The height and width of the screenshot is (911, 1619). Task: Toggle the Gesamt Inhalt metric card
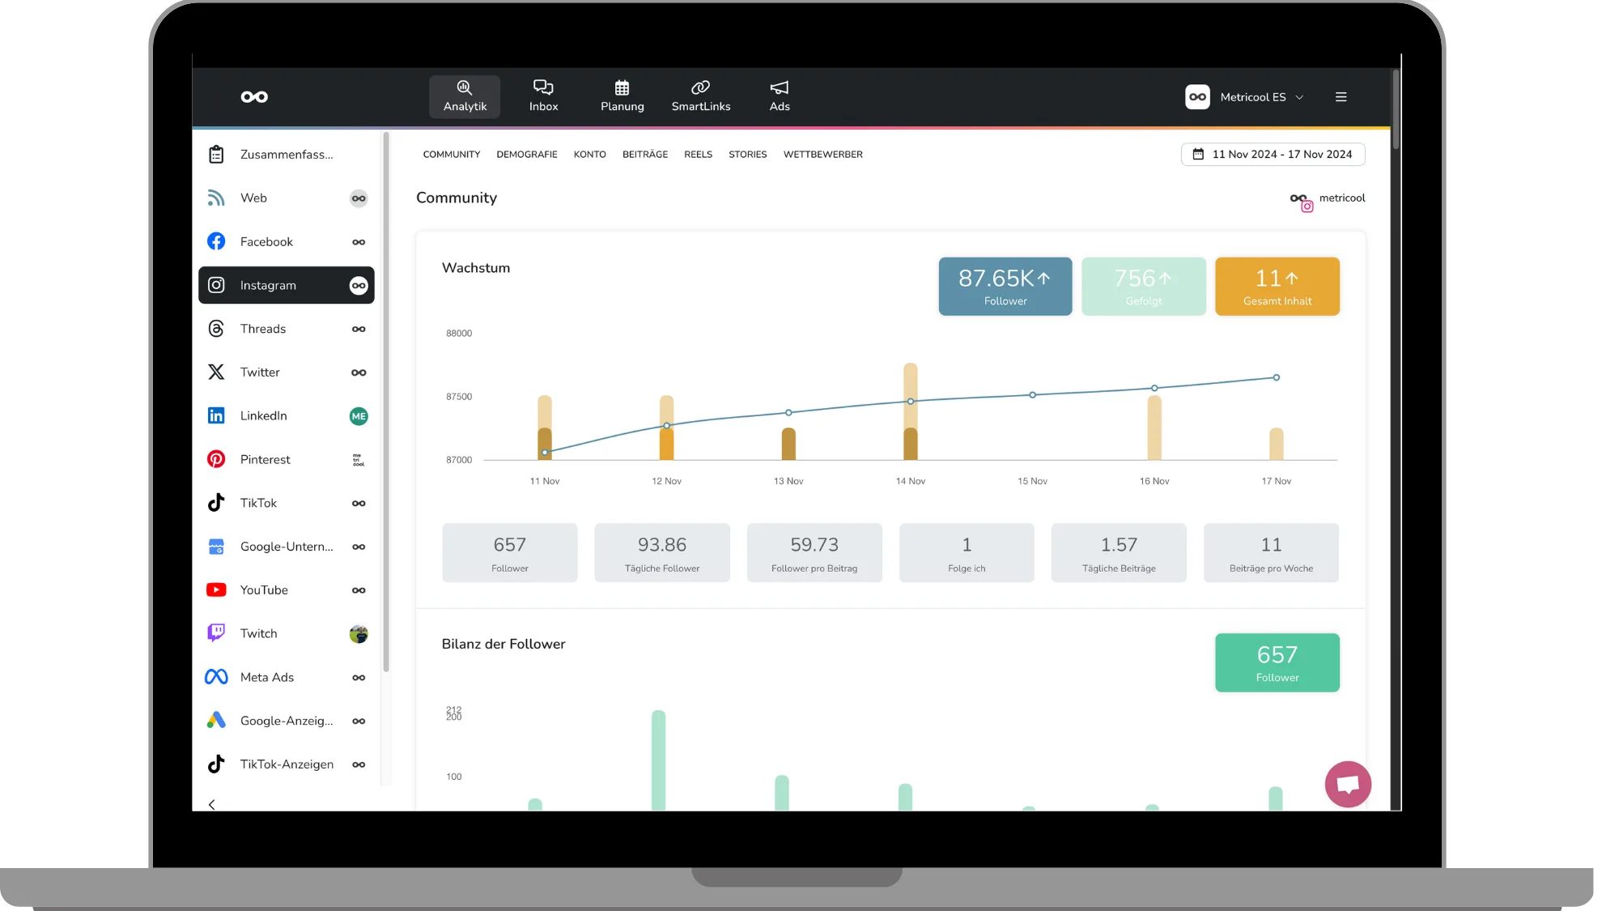click(x=1277, y=287)
